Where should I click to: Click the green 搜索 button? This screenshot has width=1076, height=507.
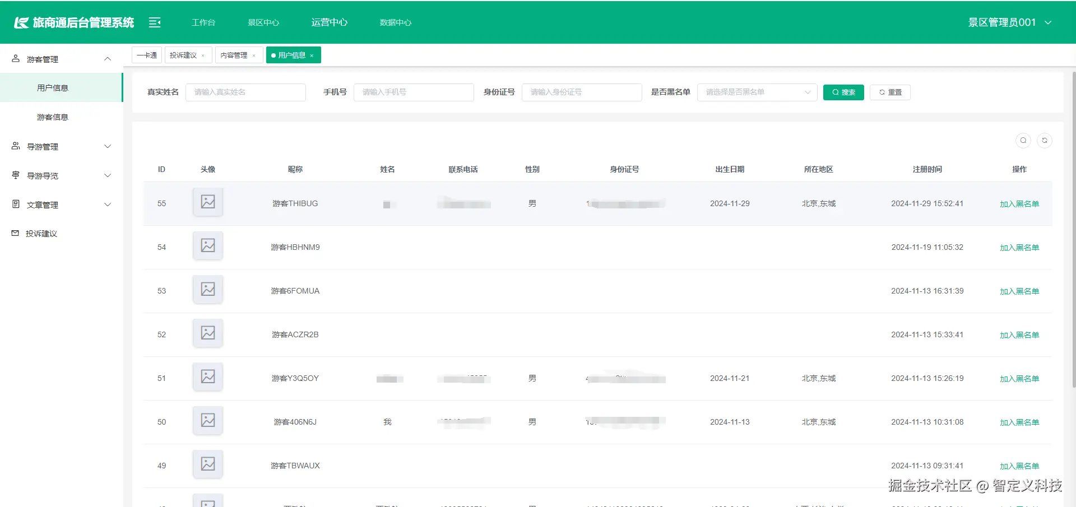tap(843, 92)
